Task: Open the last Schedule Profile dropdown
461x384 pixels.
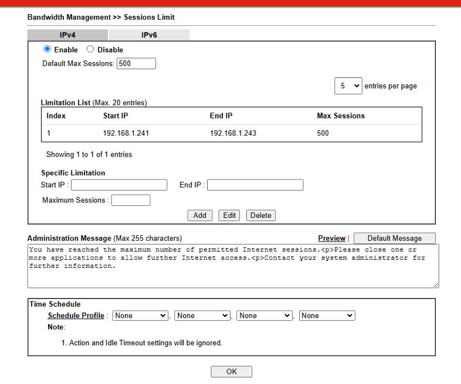Action: 327,315
